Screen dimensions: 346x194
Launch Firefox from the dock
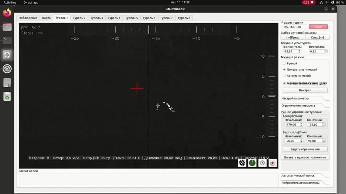7,13
